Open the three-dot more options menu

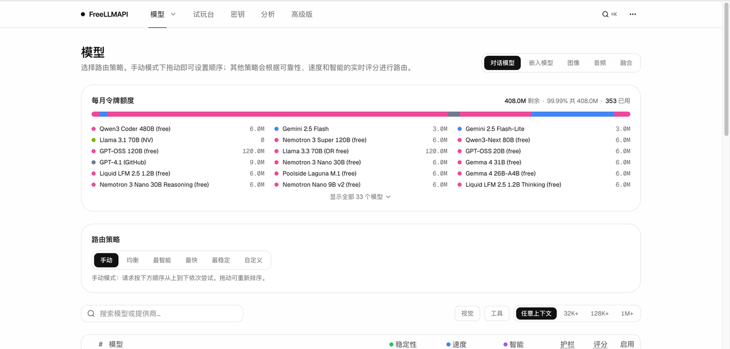633,14
